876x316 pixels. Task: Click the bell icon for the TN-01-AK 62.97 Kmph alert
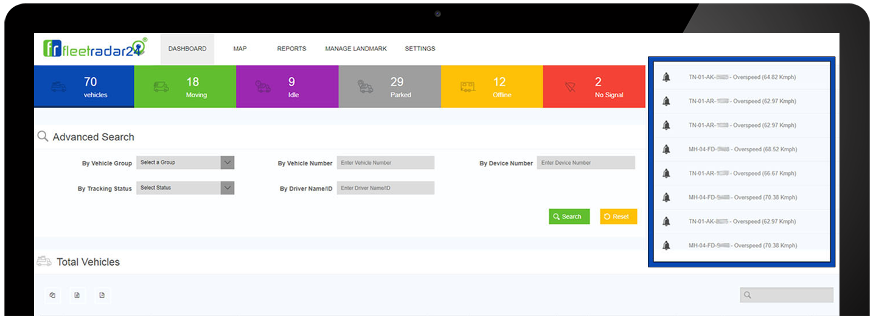666,221
